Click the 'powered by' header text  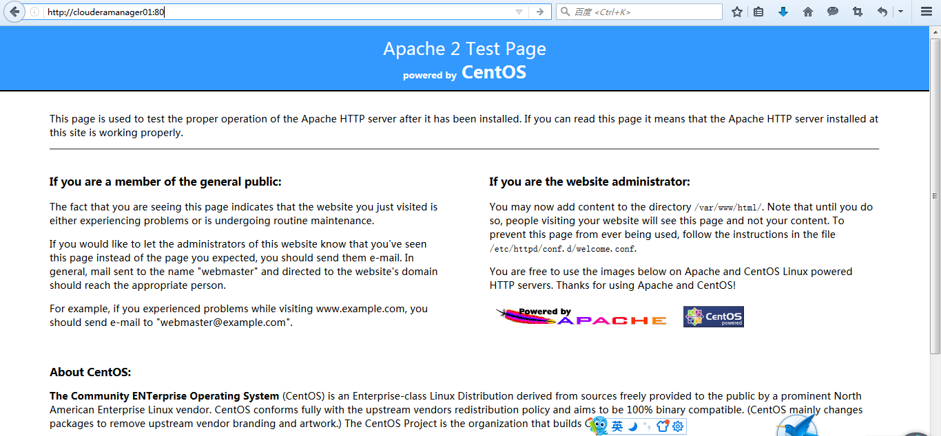(x=430, y=76)
